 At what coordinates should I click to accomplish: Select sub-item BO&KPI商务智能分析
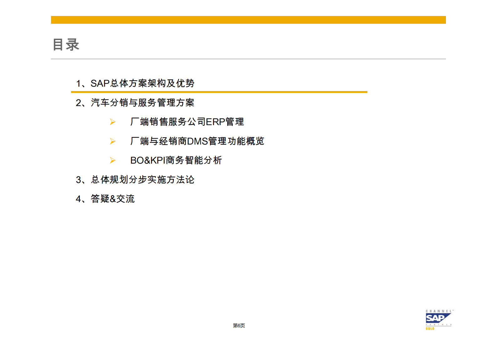176,160
